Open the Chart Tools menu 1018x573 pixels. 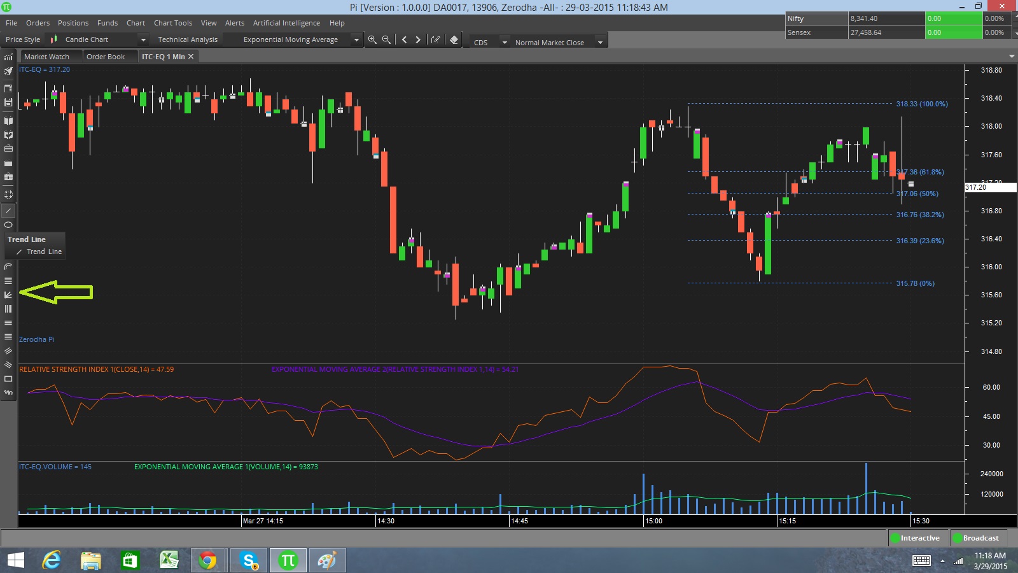click(173, 23)
